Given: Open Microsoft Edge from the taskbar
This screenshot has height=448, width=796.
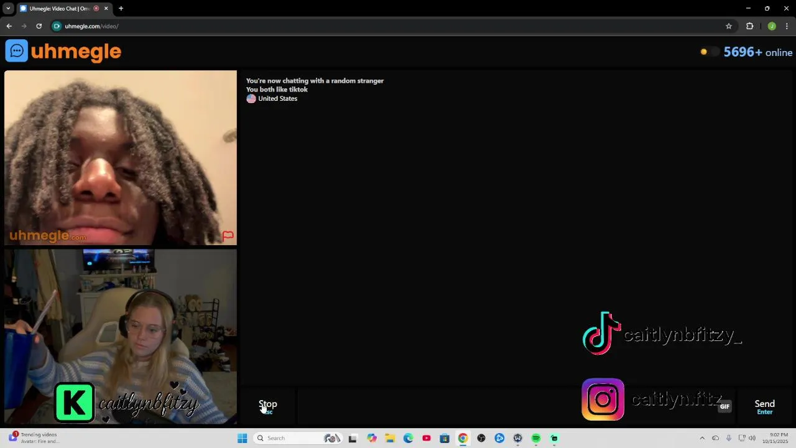Looking at the screenshot, I should (x=408, y=438).
